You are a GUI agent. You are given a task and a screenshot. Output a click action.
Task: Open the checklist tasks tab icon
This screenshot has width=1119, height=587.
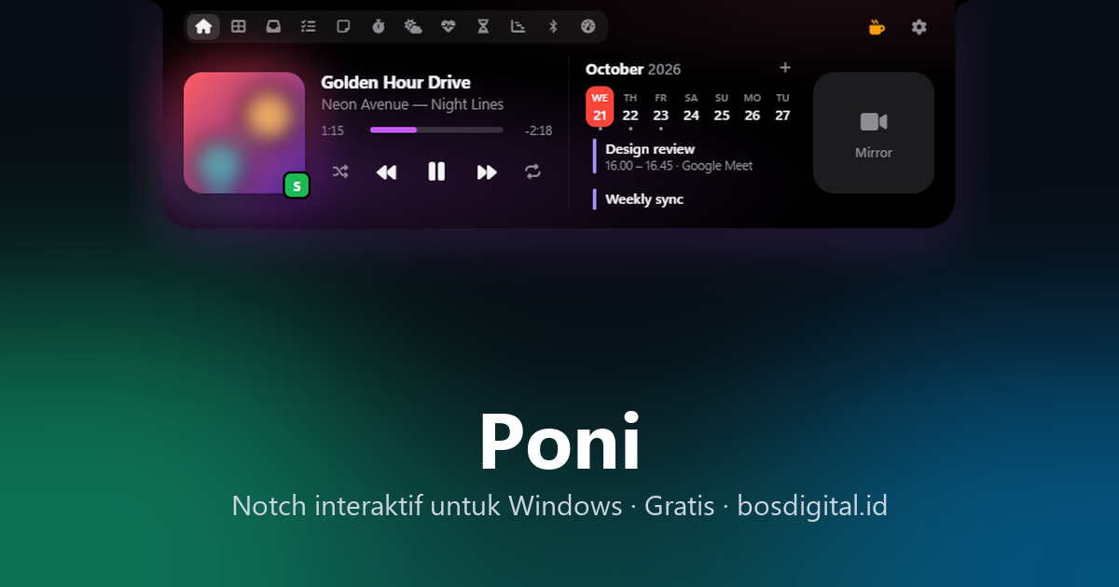309,27
